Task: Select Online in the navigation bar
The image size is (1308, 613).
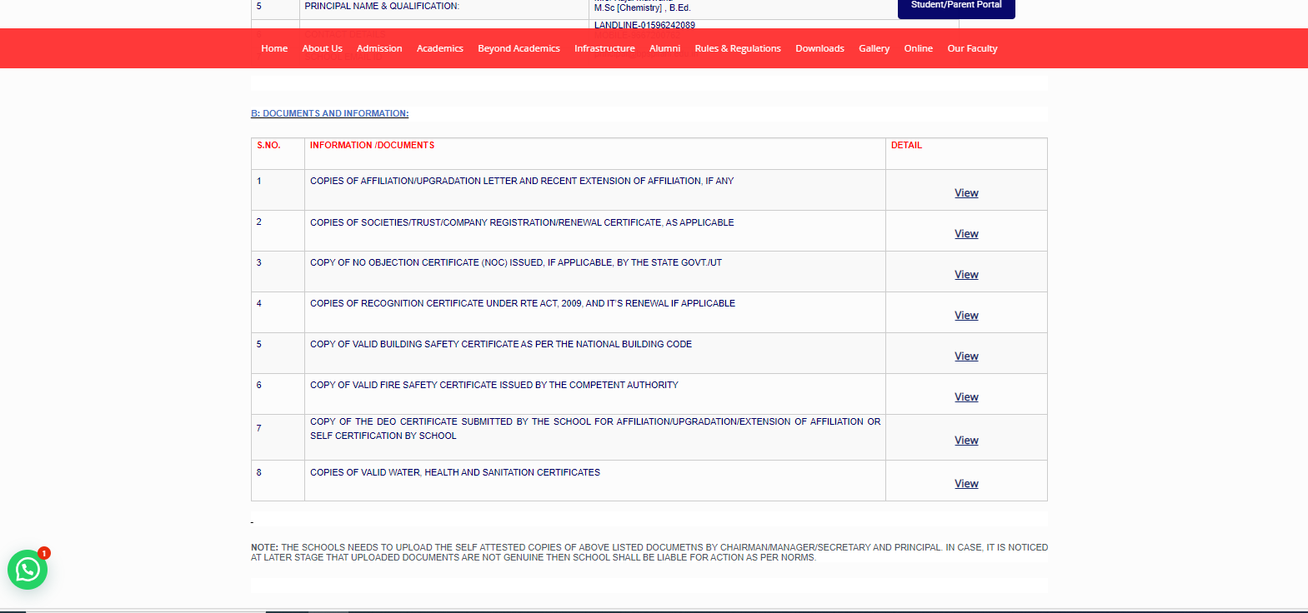Action: pyautogui.click(x=918, y=48)
